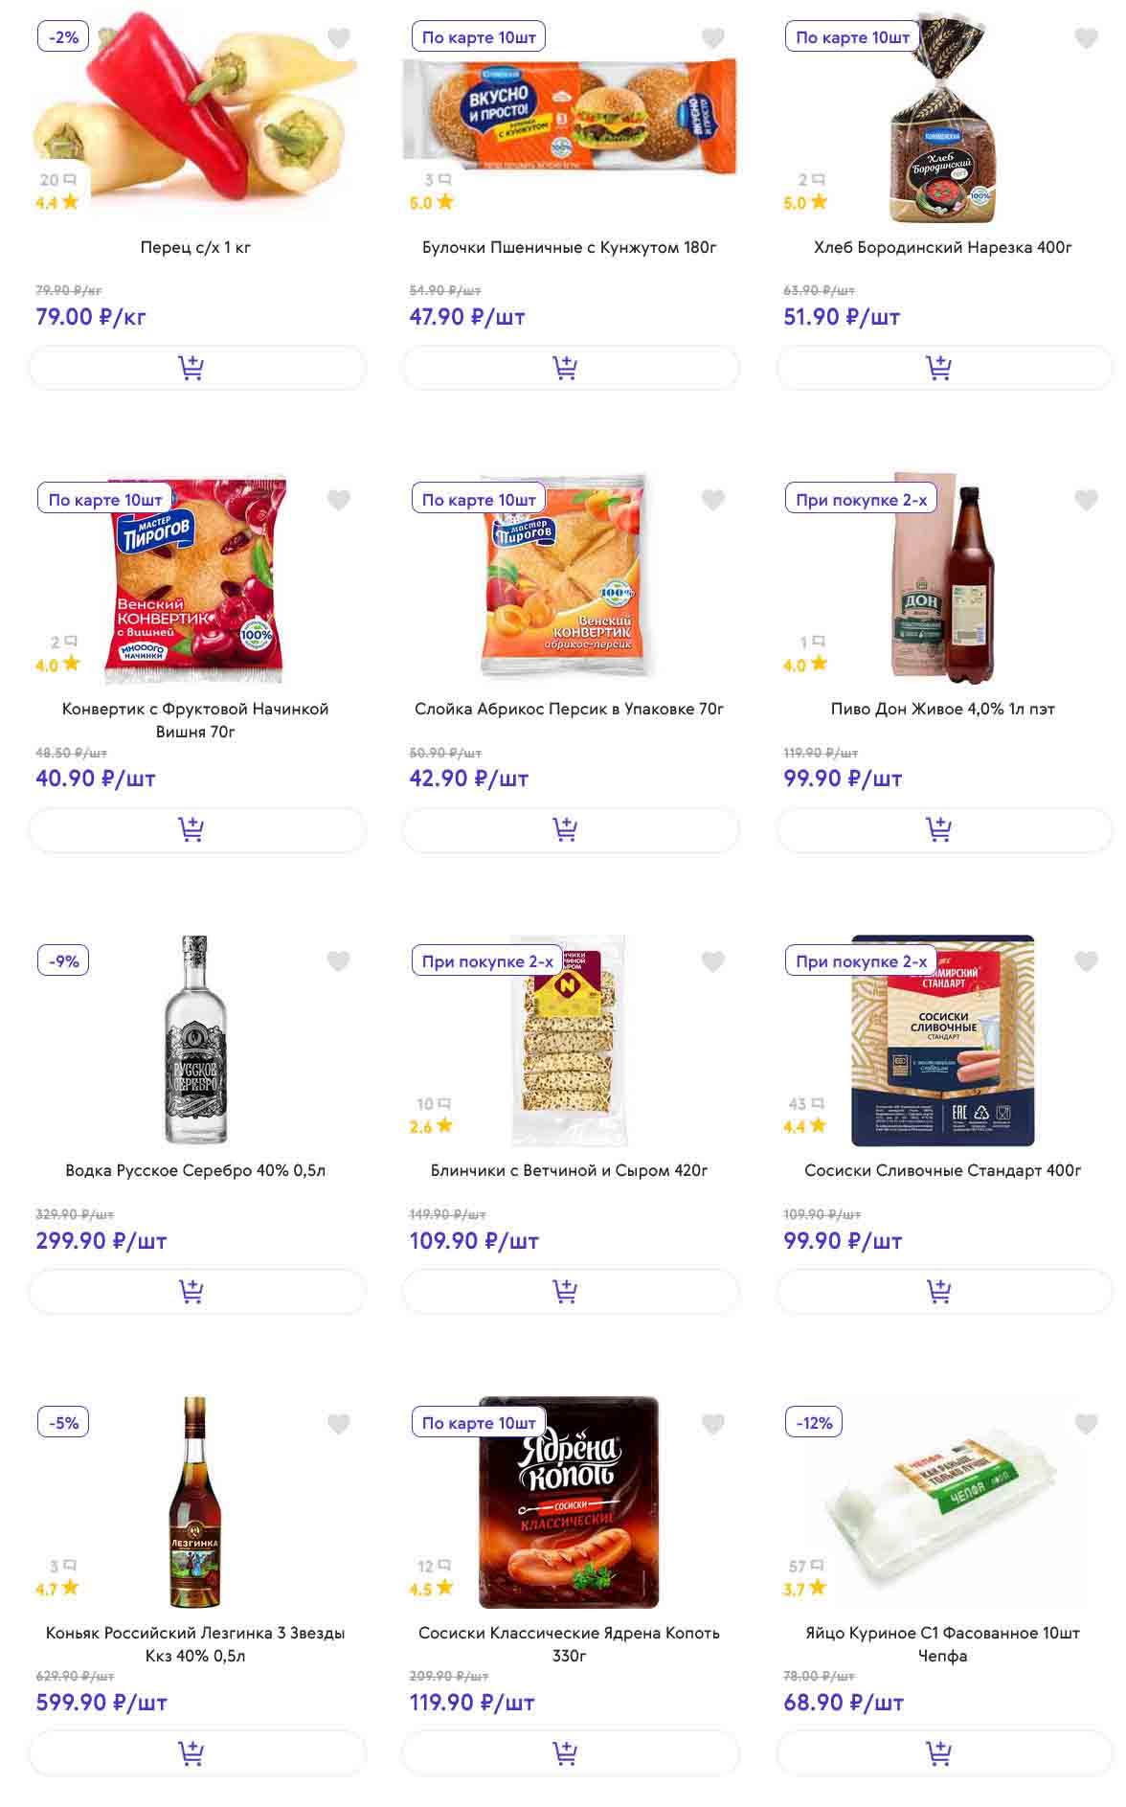Mark Сосиски Ядрена Копоть as favorite

pyautogui.click(x=712, y=1424)
